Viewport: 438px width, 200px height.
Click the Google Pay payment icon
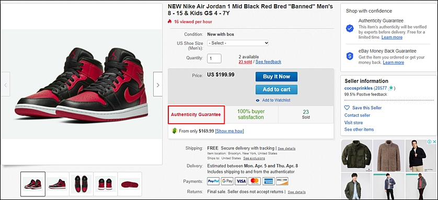click(x=227, y=181)
